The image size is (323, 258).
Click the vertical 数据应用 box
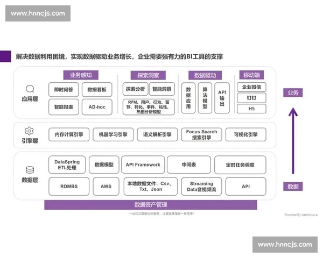[188, 98]
